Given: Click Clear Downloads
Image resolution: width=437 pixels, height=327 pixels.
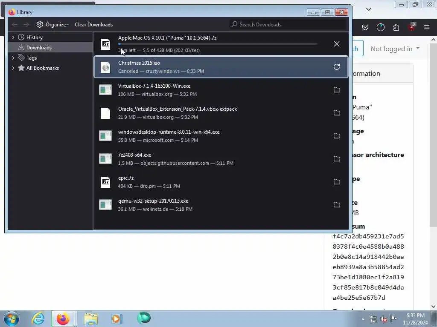Looking at the screenshot, I should click(x=93, y=24).
